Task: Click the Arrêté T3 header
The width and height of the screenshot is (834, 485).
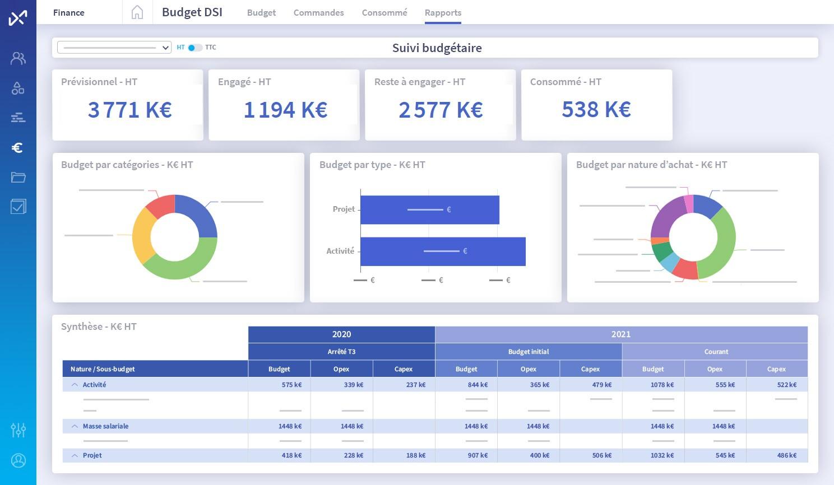Action: pyautogui.click(x=341, y=352)
